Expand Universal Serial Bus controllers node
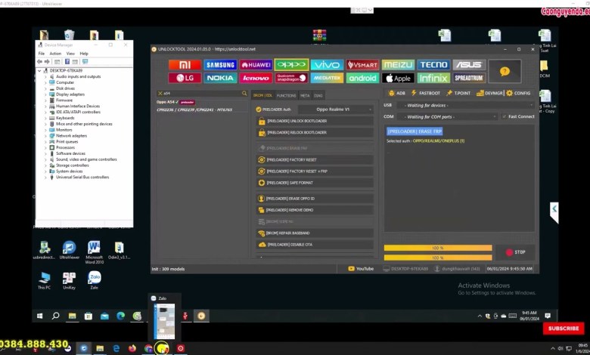 click(45, 177)
